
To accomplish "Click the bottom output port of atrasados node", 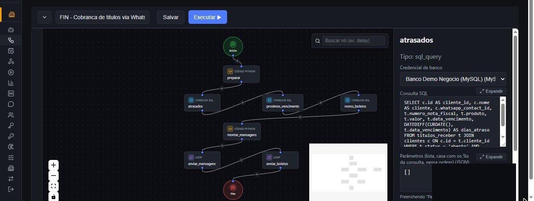I will tap(202, 111).
